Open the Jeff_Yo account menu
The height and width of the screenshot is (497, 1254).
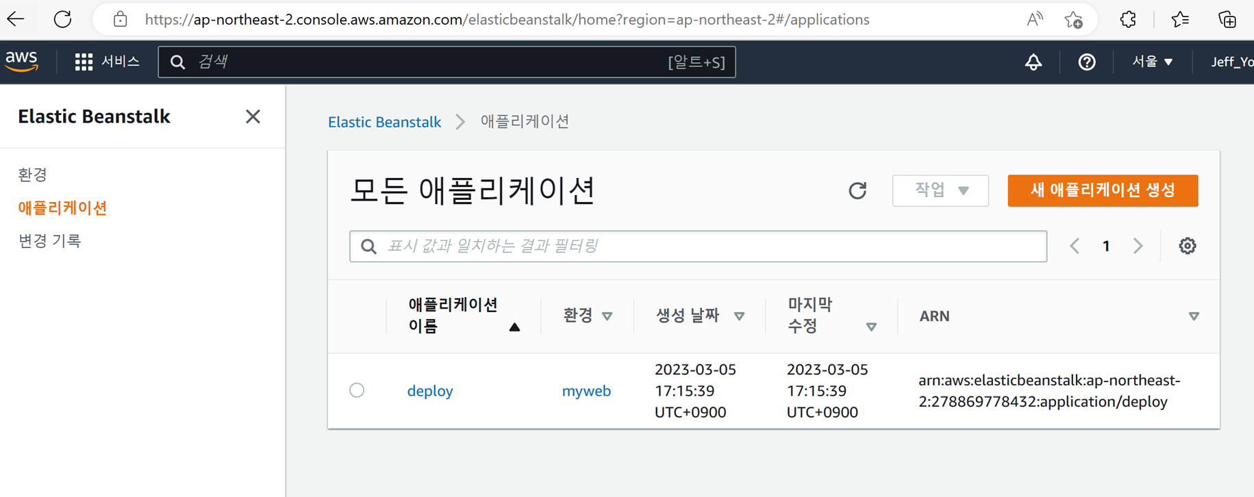coord(1232,62)
